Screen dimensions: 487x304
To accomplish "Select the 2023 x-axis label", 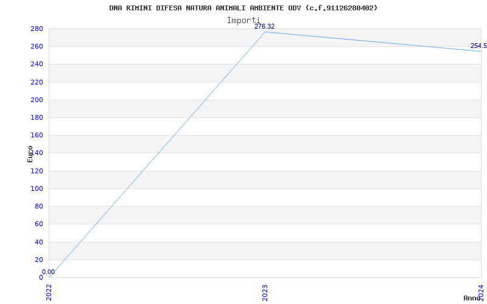I will click(265, 293).
